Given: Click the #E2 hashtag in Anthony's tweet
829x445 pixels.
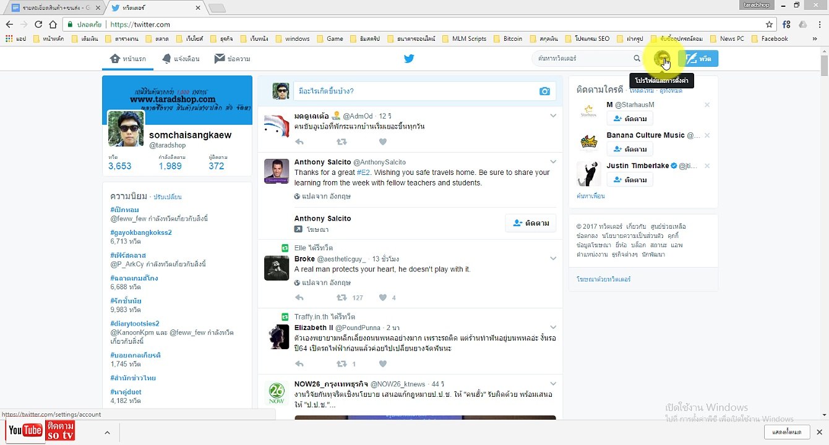Looking at the screenshot, I should pyautogui.click(x=363, y=172).
